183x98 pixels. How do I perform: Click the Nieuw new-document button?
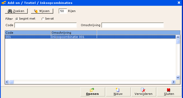(x=118, y=92)
